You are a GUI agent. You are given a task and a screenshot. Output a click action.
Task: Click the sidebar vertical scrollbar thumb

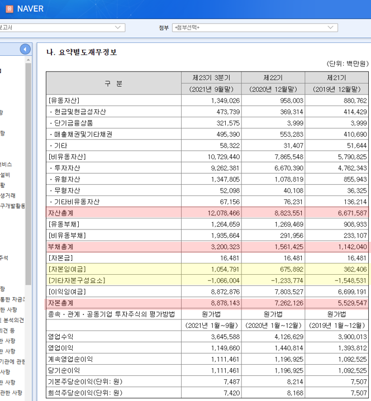tap(28, 174)
